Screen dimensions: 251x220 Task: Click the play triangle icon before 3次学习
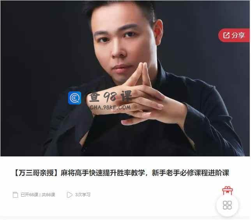[x=69, y=195]
